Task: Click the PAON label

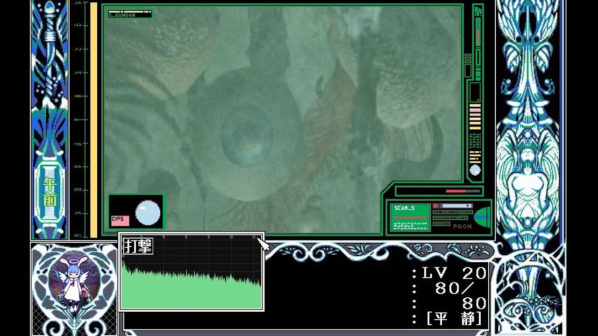Action: tap(462, 226)
